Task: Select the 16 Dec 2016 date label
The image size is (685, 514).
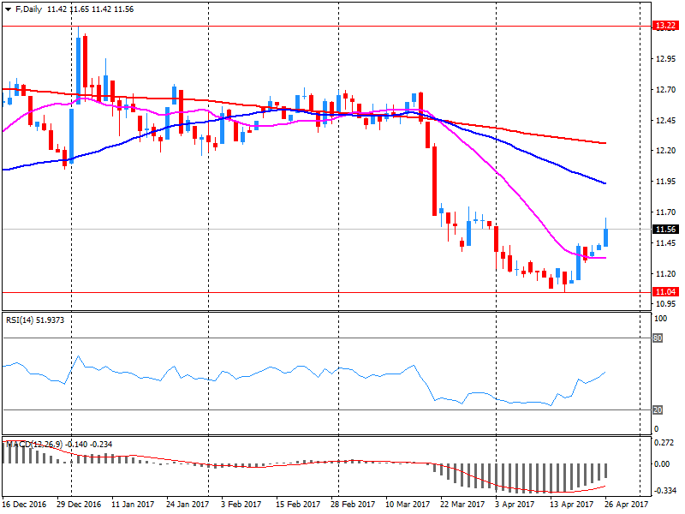Action: pyautogui.click(x=24, y=504)
